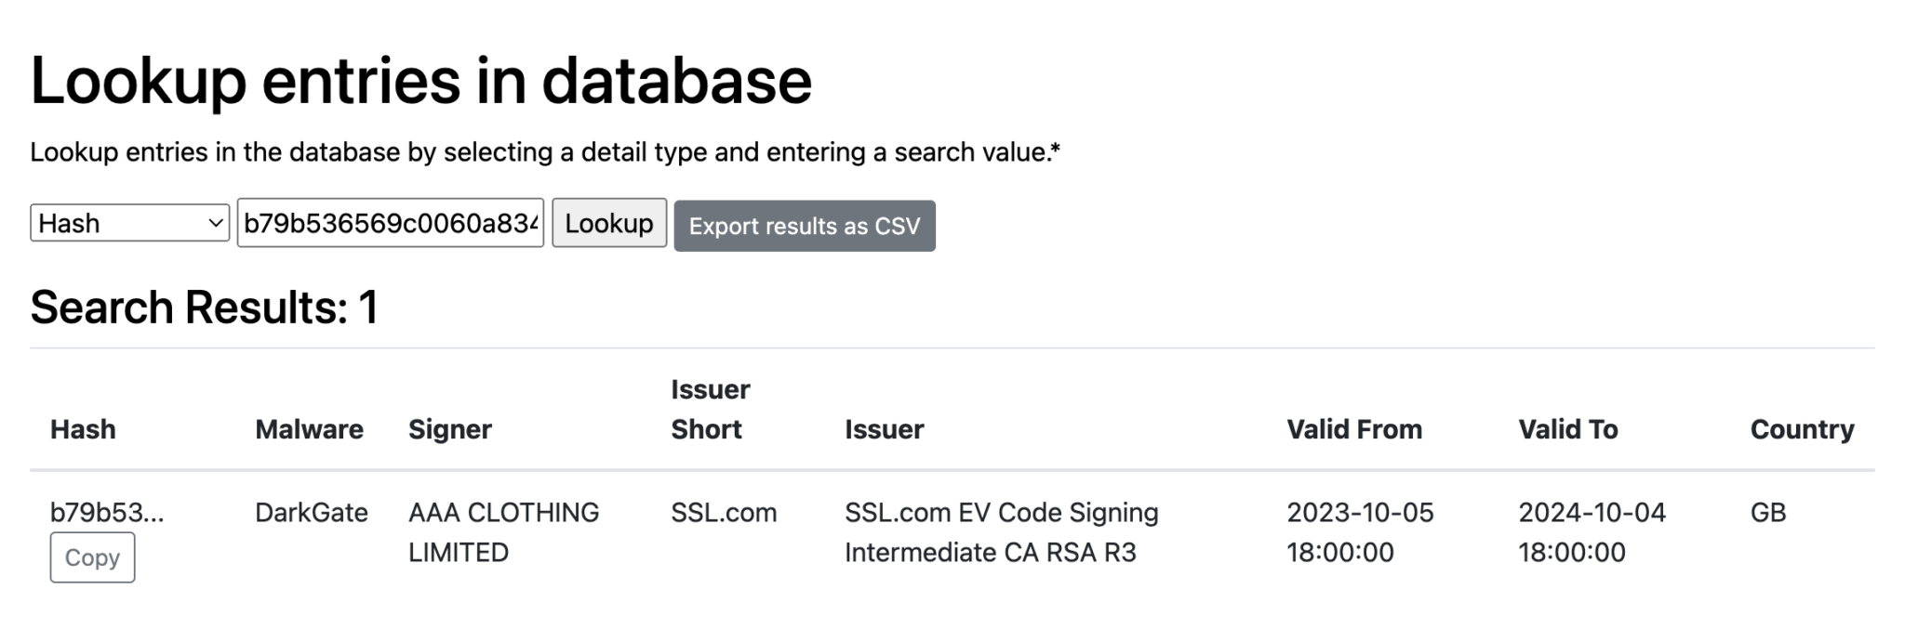Click the GB country value in results row
This screenshot has width=1905, height=628.
coord(1768,512)
